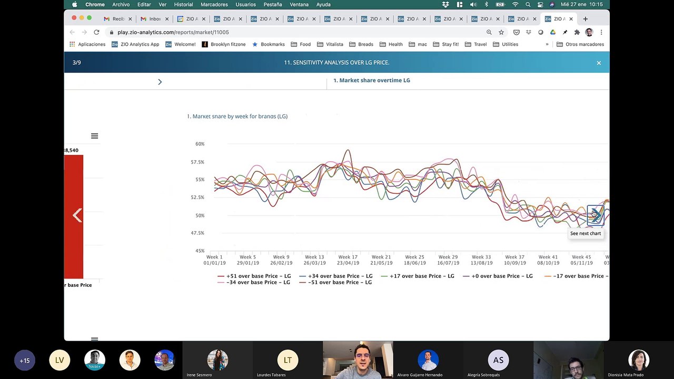Open the Travel bookmarks folder
674x379 pixels.
point(475,44)
